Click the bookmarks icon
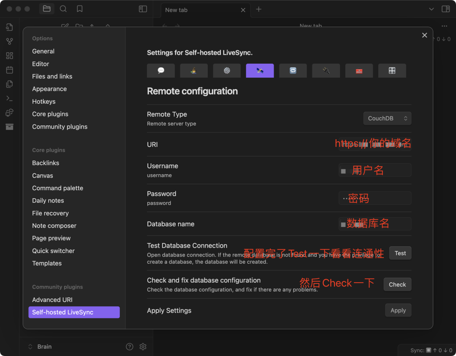The height and width of the screenshot is (356, 456). pos(80,9)
